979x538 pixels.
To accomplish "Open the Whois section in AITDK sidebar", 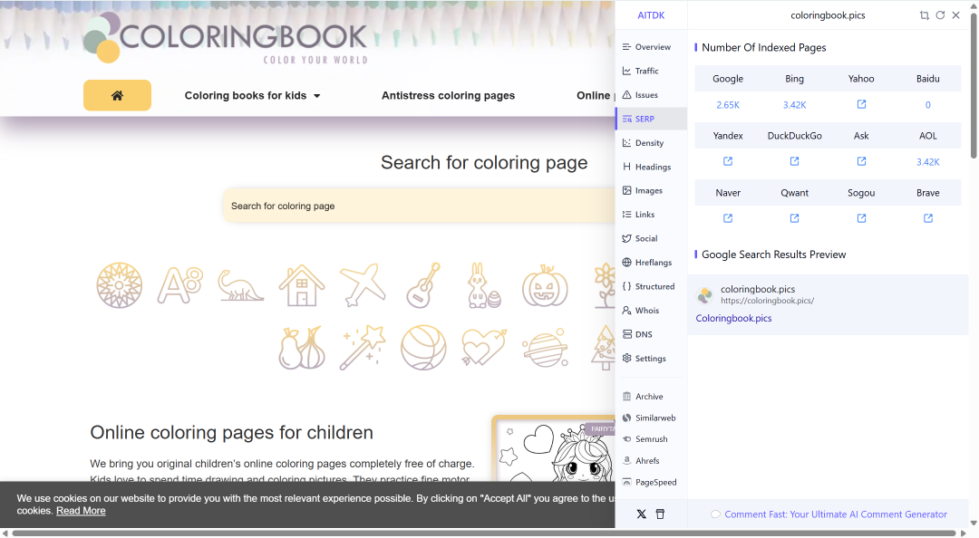I will click(651, 310).
